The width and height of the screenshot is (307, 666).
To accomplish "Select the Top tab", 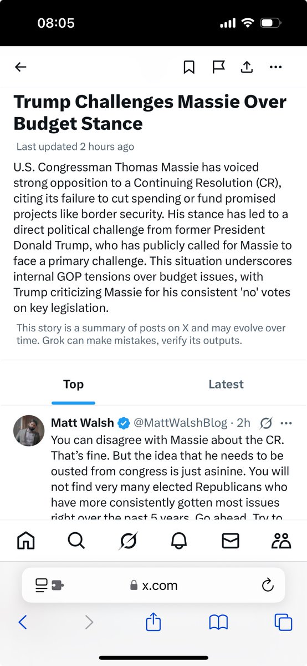I will pos(73,384).
